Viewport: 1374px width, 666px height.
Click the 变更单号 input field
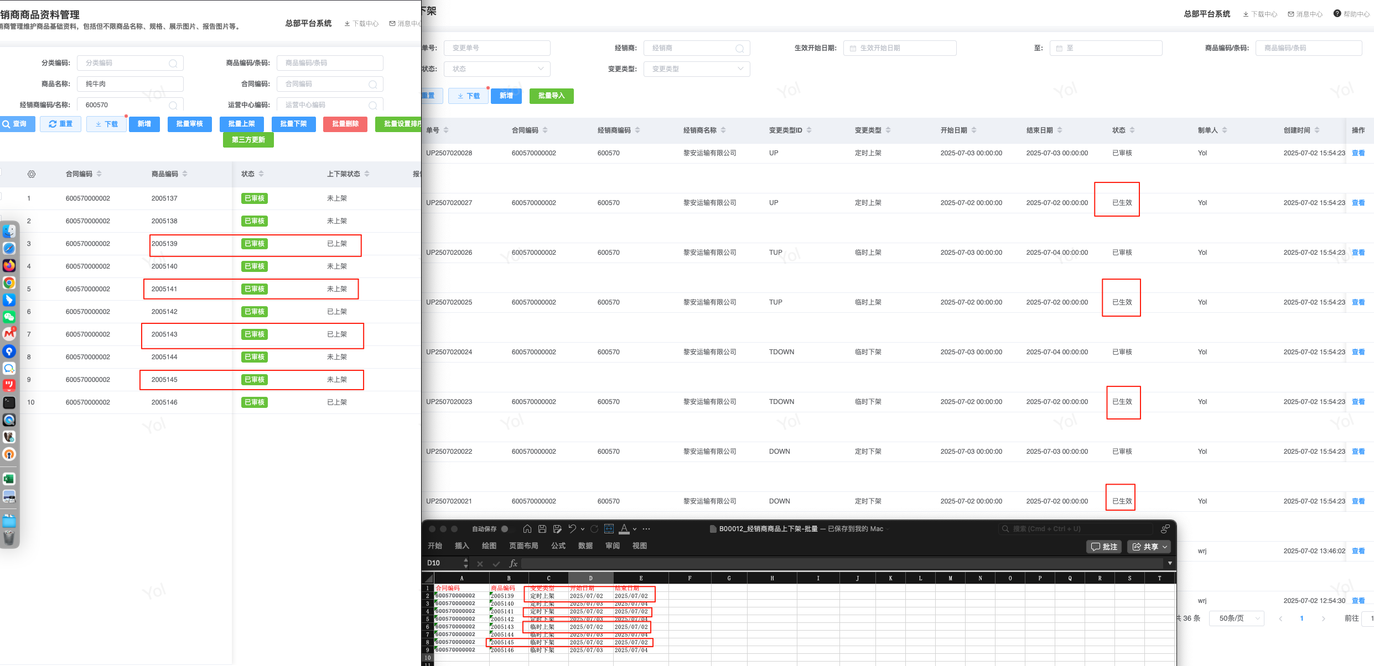click(x=497, y=48)
